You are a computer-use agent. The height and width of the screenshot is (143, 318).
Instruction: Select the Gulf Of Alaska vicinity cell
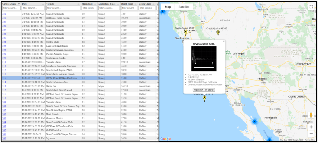pos(63,130)
